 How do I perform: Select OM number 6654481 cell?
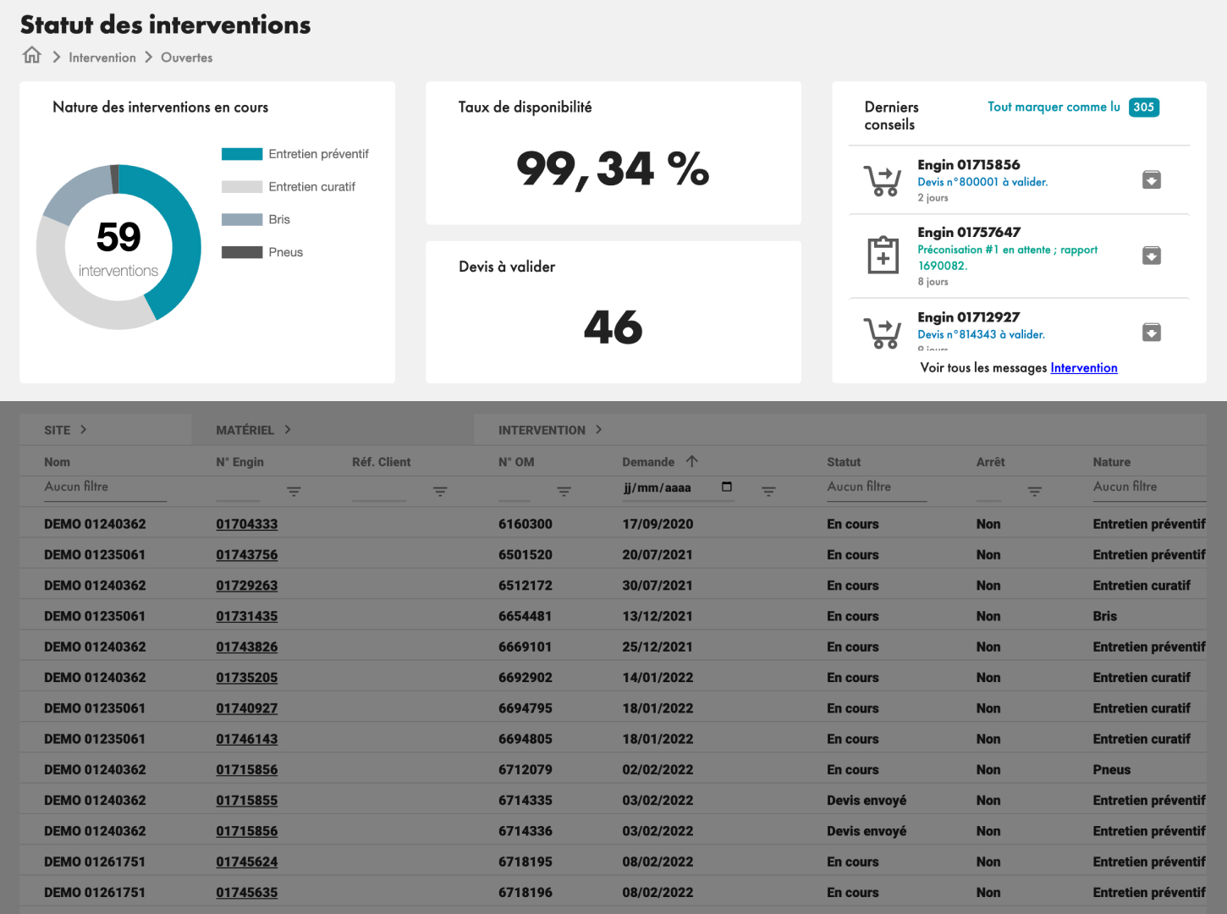point(525,616)
